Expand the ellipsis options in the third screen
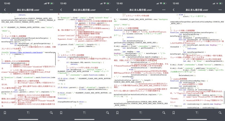The image size is (225, 121). pyautogui.click(x=164, y=10)
